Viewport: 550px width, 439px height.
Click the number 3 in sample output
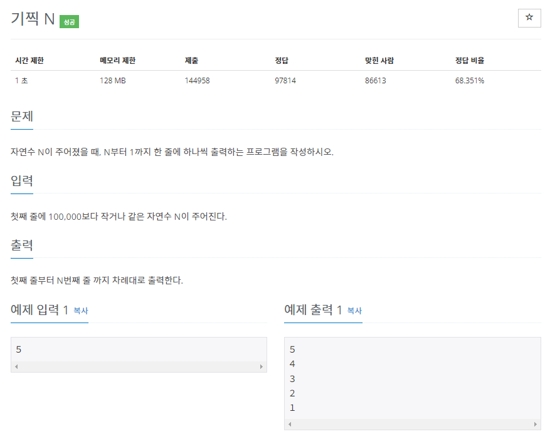292,379
